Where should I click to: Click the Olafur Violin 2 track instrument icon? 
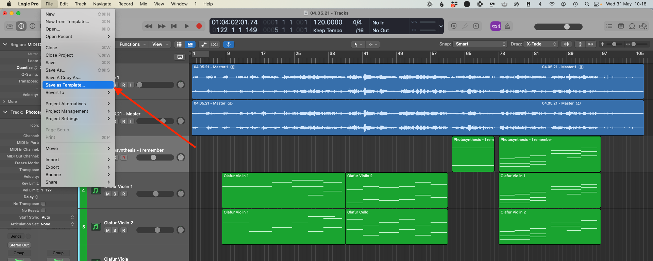click(96, 227)
